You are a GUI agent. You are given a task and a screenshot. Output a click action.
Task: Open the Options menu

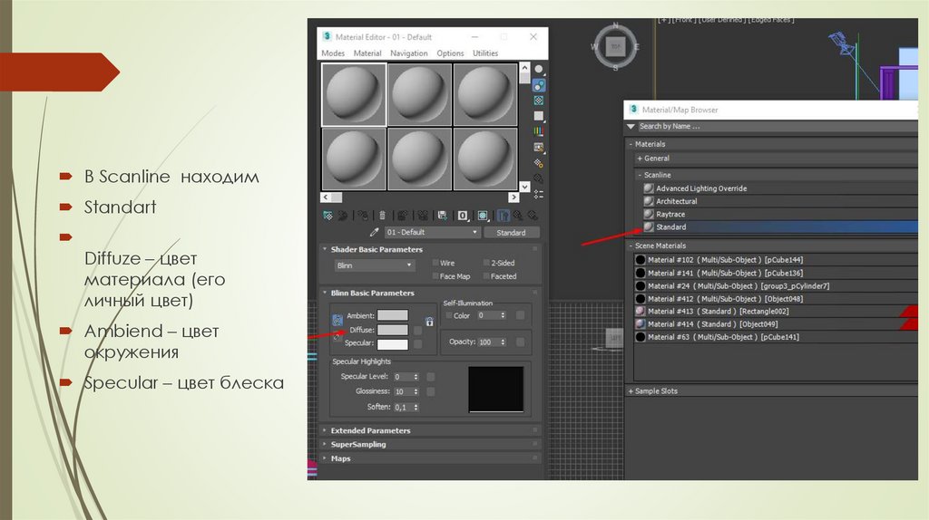(450, 53)
